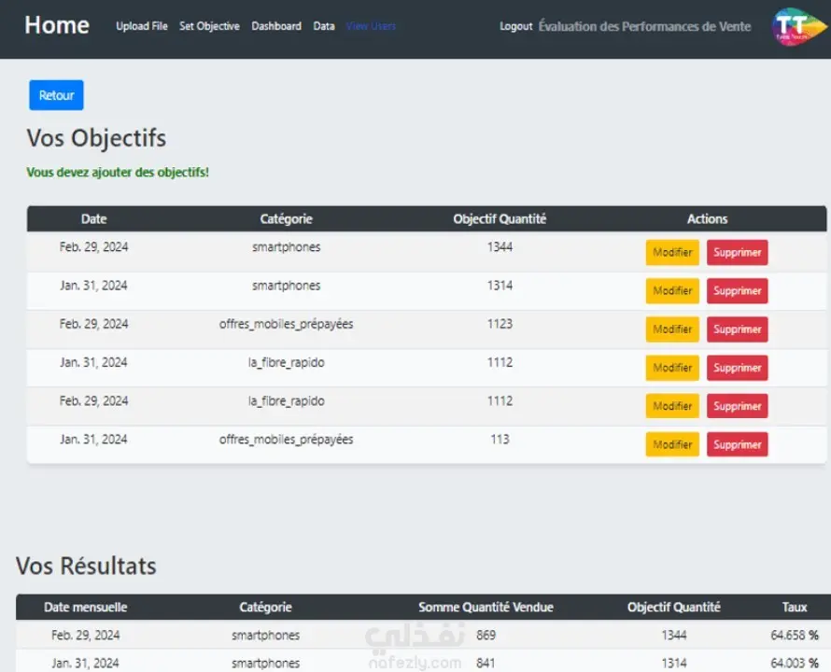831x672 pixels.
Task: Select the sold quantity 869 cell
Action: (486, 635)
